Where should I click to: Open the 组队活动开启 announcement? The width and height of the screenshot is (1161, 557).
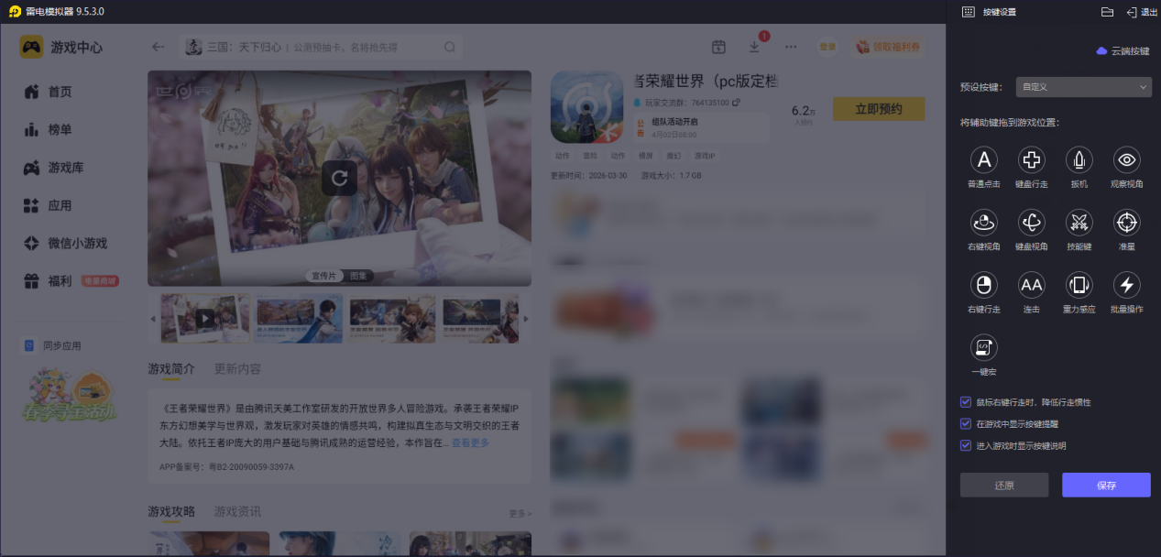pos(703,126)
